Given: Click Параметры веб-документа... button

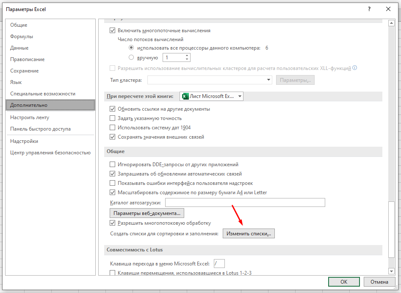Looking at the screenshot, I should [147, 213].
